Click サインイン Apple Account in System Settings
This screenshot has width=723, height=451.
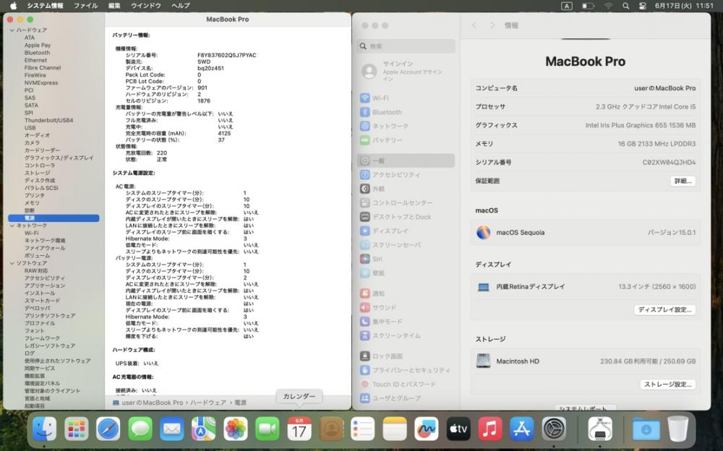[406, 72]
